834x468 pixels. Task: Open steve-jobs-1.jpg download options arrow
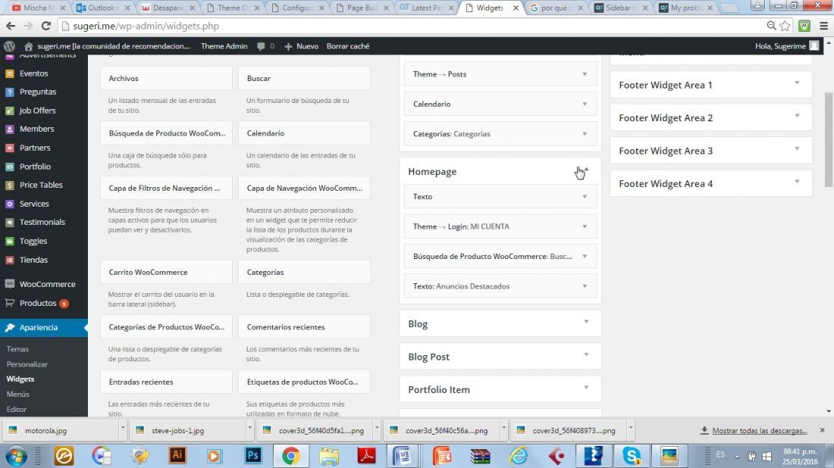tap(249, 428)
